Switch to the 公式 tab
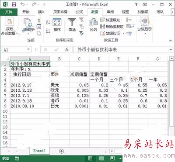Screen dimensions: 175x162 79,12
